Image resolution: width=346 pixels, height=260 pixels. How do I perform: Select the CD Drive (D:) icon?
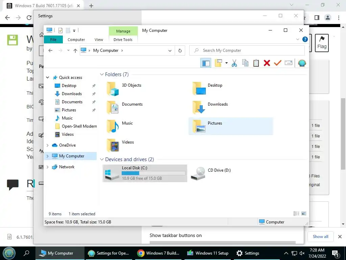[198, 173]
